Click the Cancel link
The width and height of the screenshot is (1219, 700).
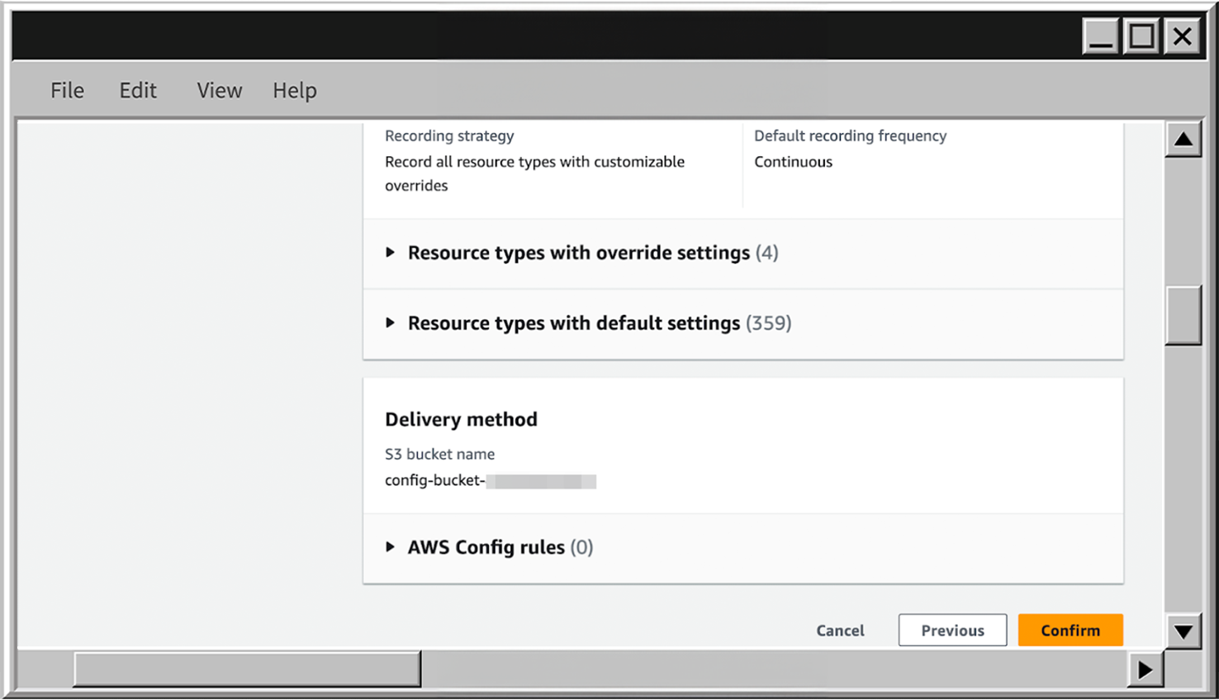(840, 631)
